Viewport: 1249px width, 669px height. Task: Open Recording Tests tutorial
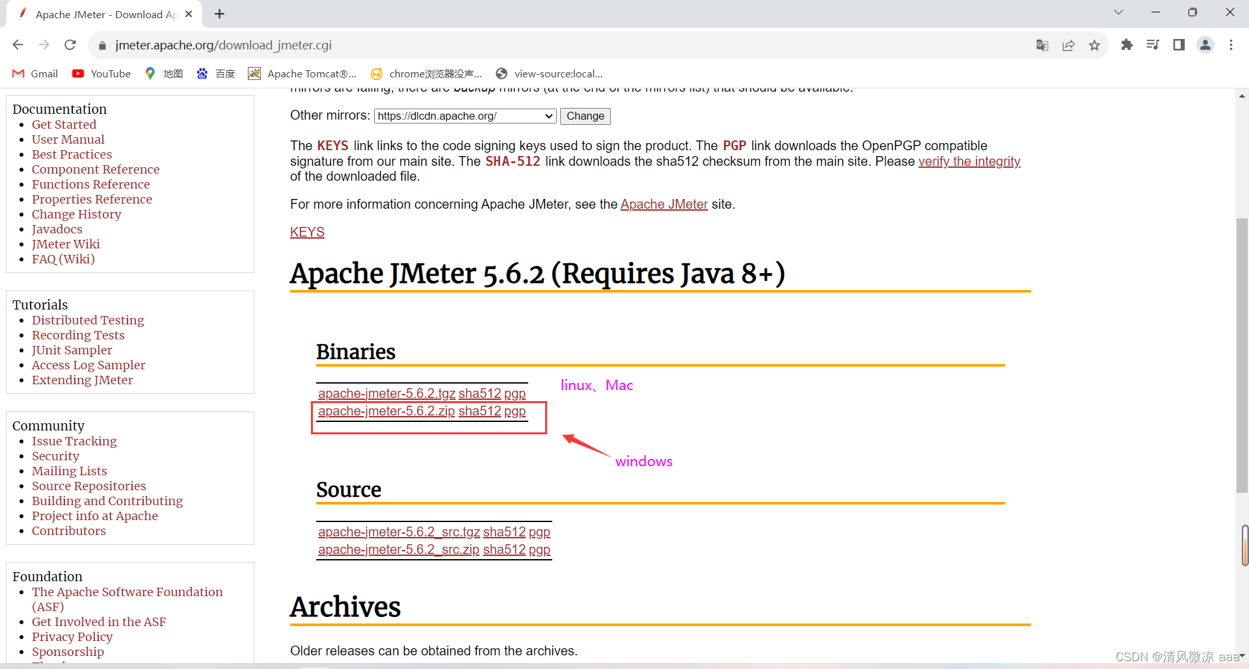[78, 335]
